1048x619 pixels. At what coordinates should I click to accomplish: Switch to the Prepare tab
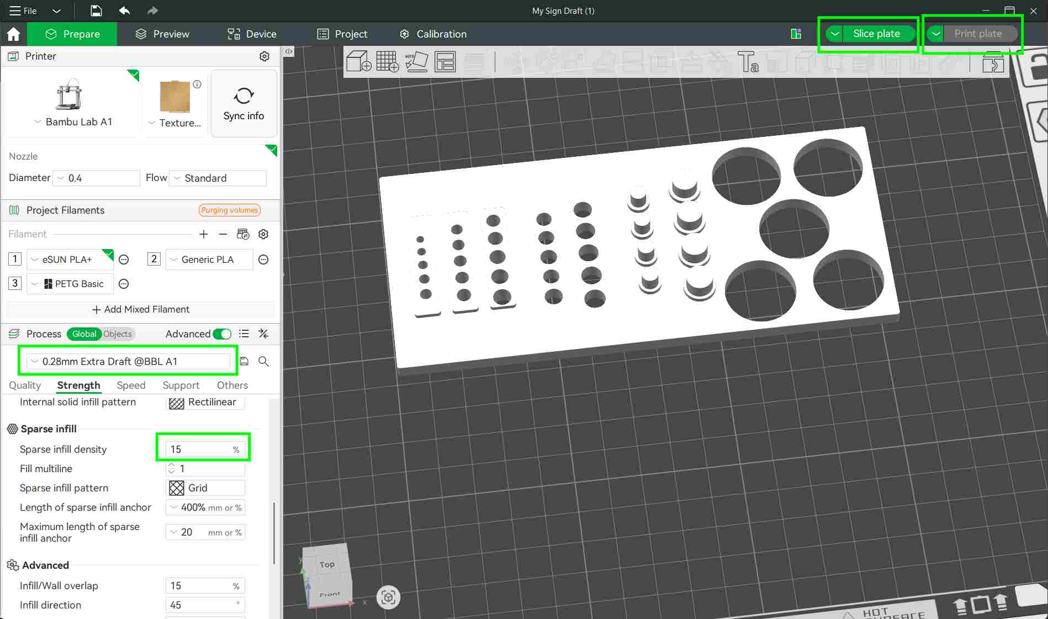pos(72,34)
